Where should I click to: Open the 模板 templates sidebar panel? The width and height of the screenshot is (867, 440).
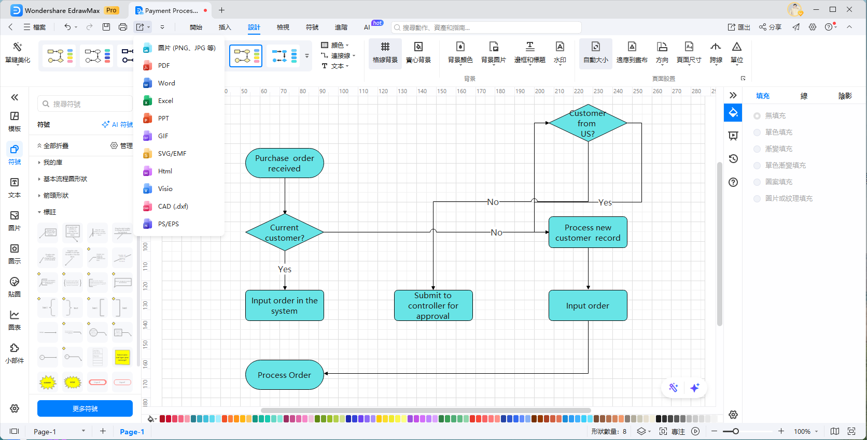[x=15, y=122]
